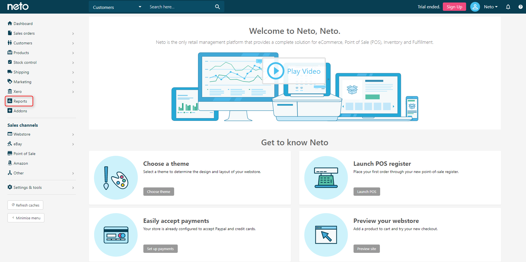Open the help question mark icon
526x262 pixels.
click(x=520, y=7)
